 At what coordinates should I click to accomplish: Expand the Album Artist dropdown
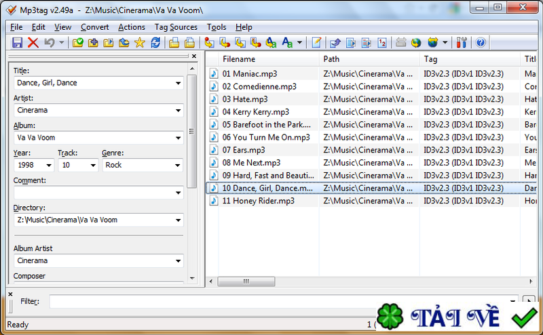178,261
